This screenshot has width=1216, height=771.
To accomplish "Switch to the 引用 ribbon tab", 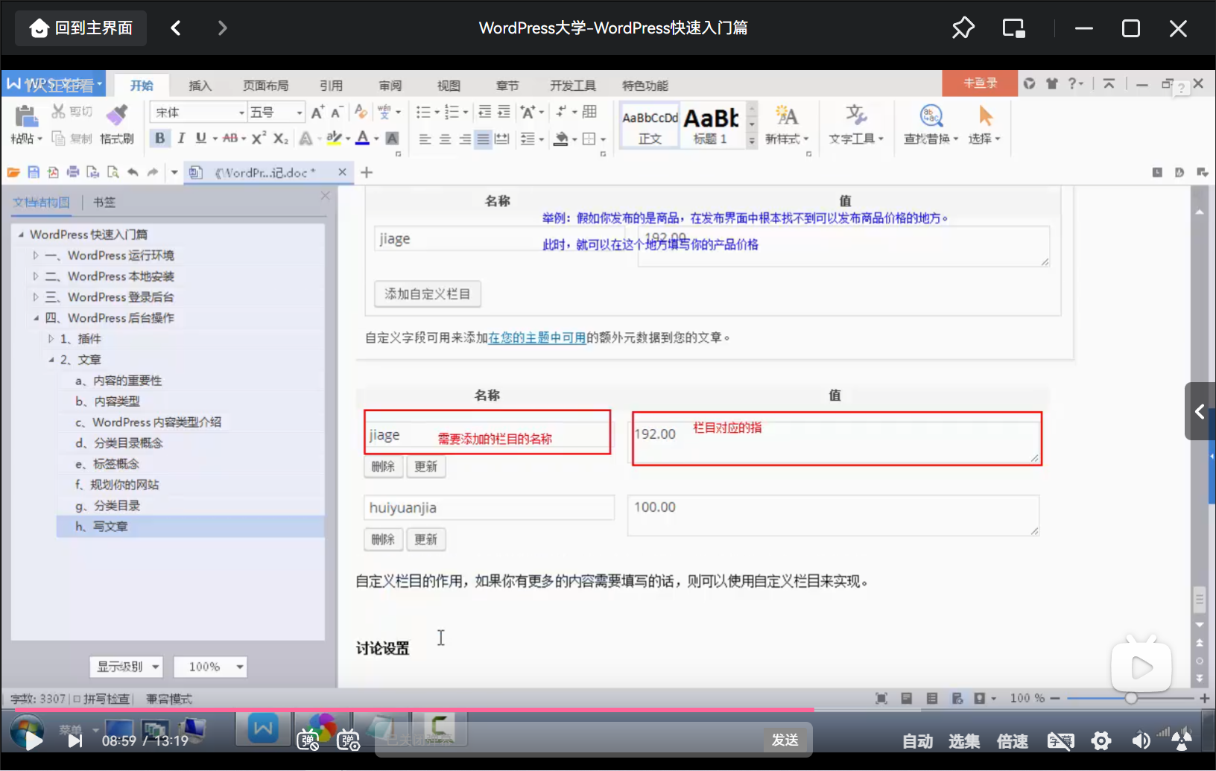I will point(331,86).
